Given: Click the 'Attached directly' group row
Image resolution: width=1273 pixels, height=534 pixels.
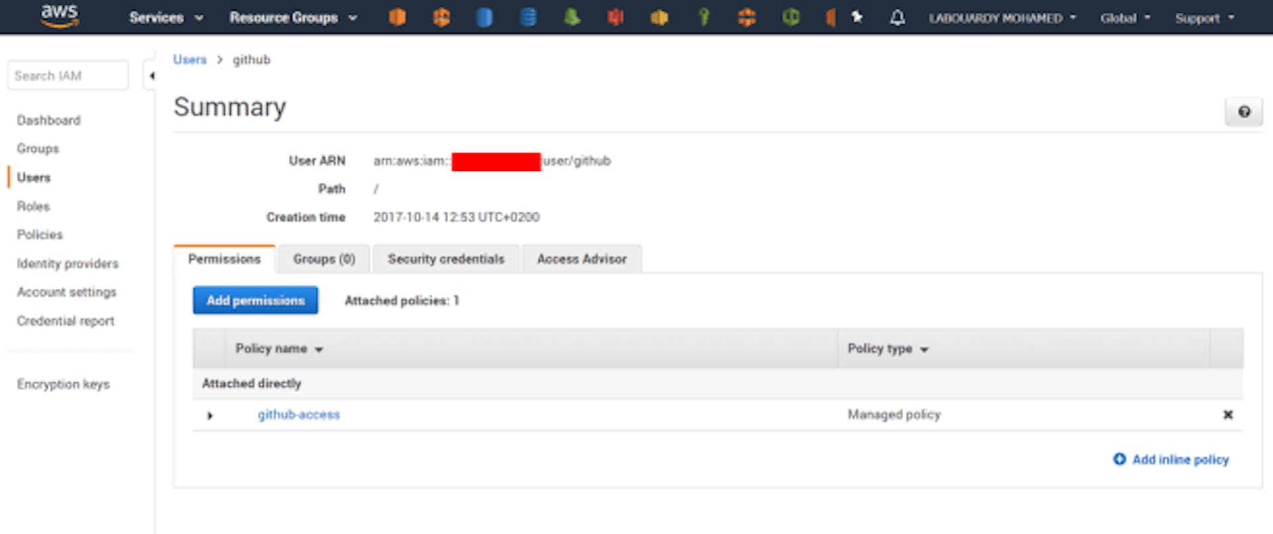Looking at the screenshot, I should click(718, 384).
